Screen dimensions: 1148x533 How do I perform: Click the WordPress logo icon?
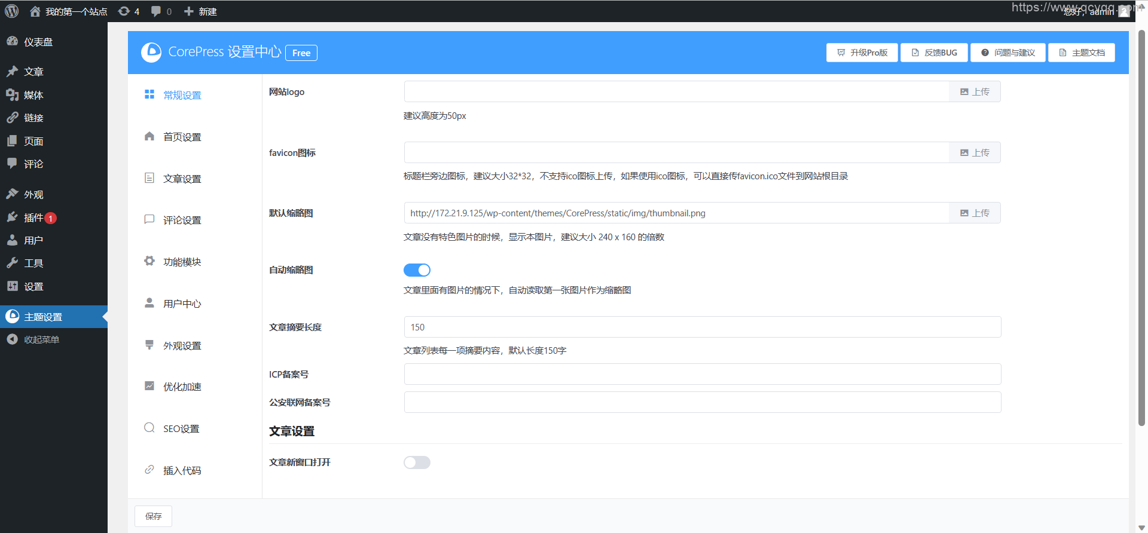[12, 11]
